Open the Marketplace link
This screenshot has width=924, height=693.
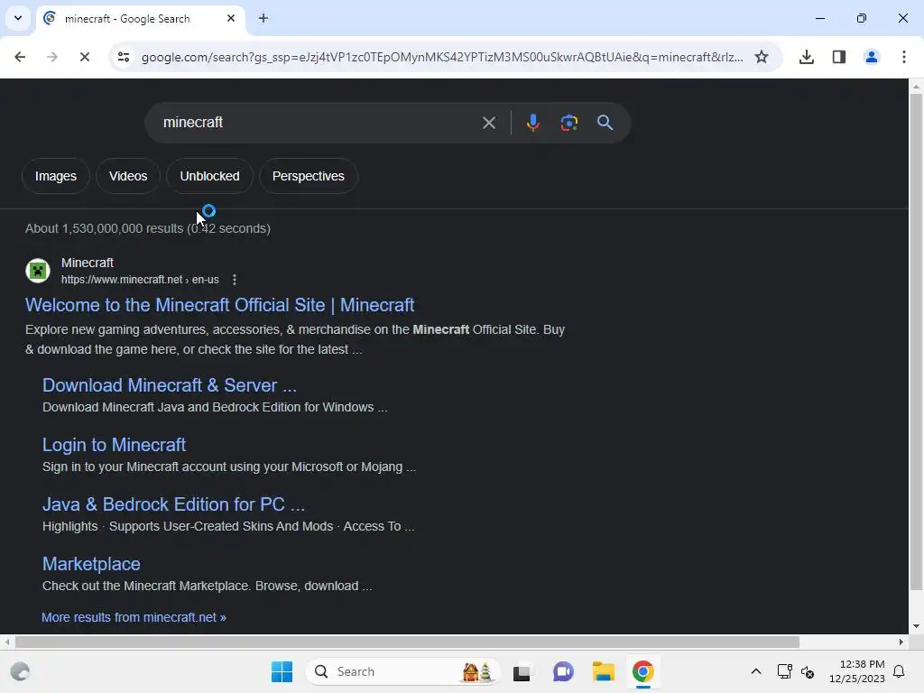click(91, 564)
